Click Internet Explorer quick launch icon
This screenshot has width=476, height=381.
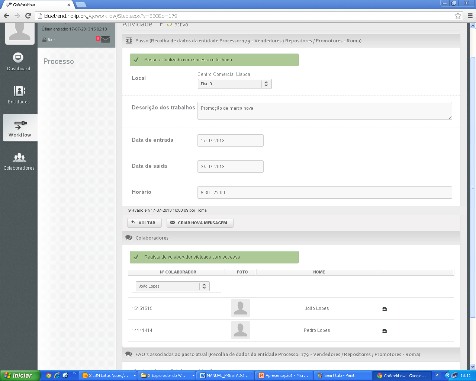[x=57, y=375]
